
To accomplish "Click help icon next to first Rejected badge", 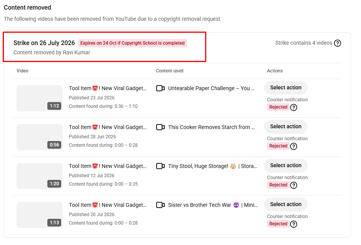I will pos(294,107).
